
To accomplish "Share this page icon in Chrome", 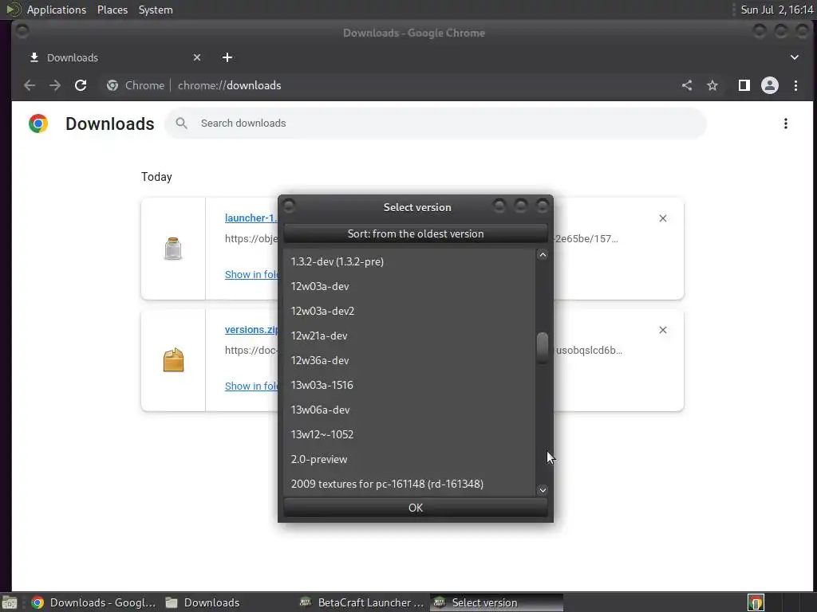I will [687, 85].
